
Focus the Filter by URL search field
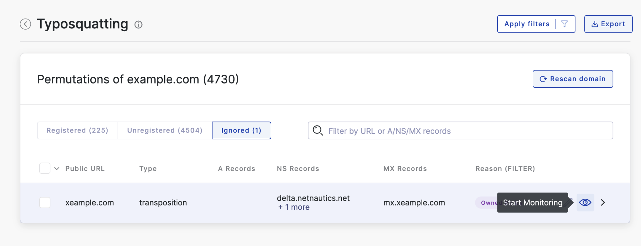[460, 130]
